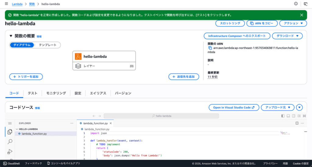This screenshot has height=167, width=312.
Task: Collapse the 関数の概要 section
Action: 11,36
